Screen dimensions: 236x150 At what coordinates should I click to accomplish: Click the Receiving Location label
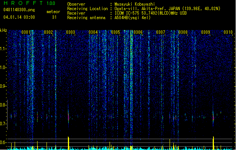click(x=87, y=9)
